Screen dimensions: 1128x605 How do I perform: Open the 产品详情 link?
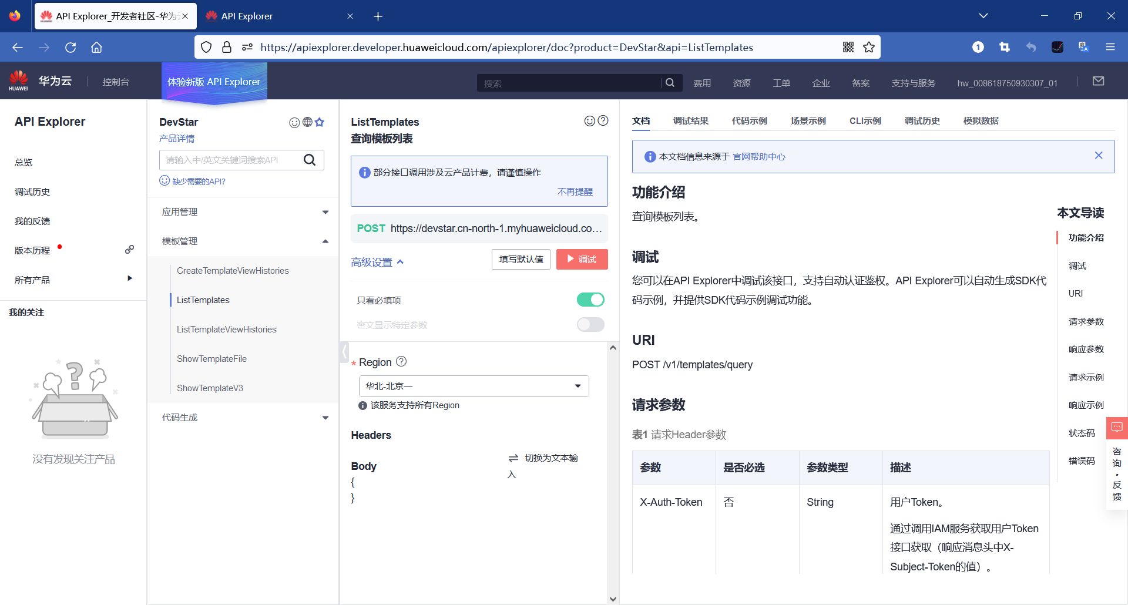(177, 139)
